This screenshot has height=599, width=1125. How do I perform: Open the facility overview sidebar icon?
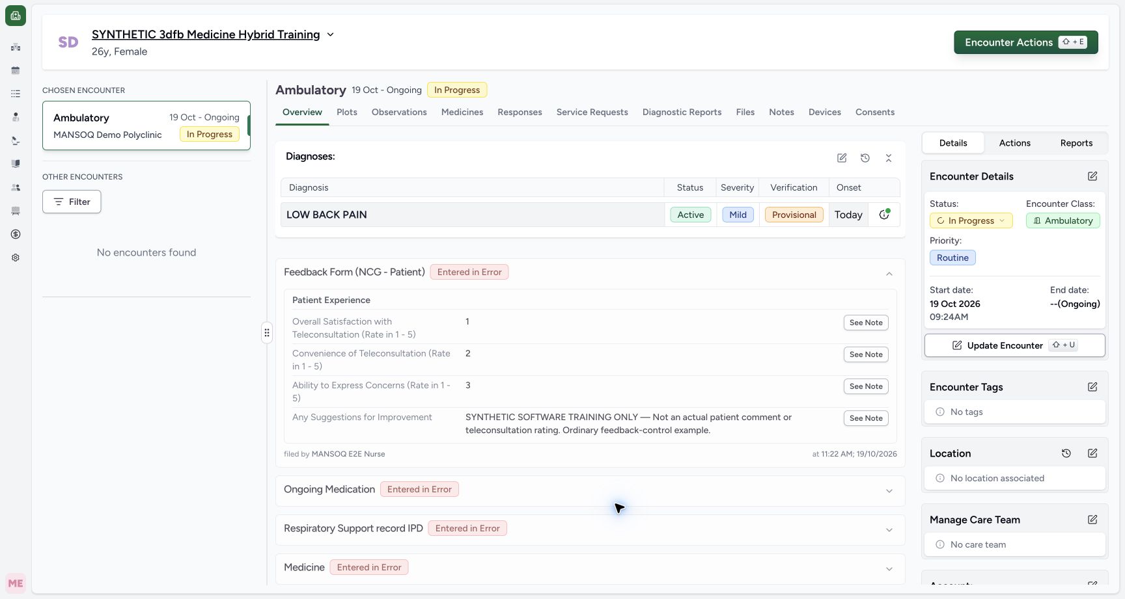point(16,47)
